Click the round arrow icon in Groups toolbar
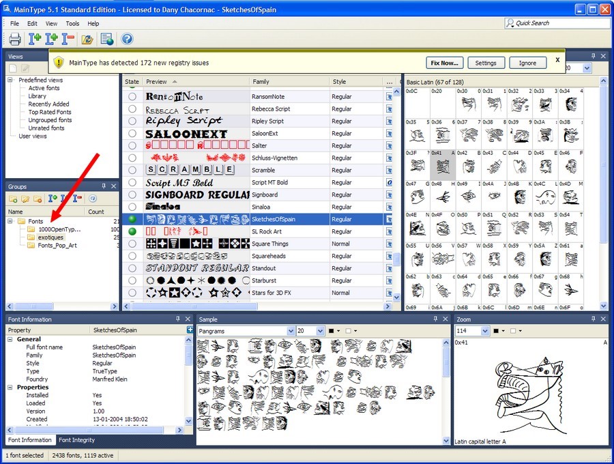The height and width of the screenshot is (464, 614). (93, 199)
